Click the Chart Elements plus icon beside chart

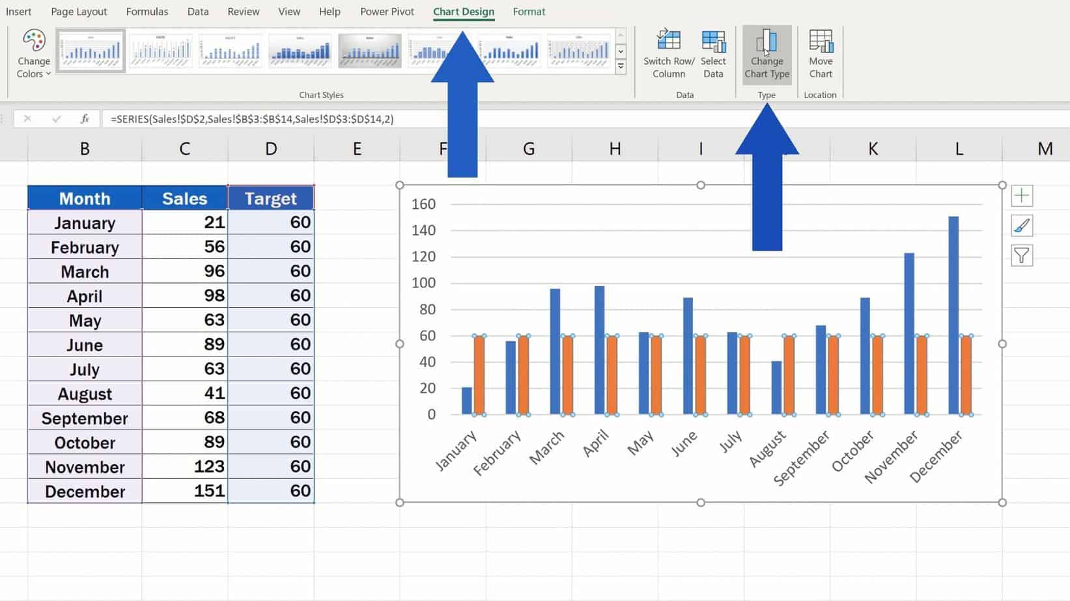[1022, 195]
